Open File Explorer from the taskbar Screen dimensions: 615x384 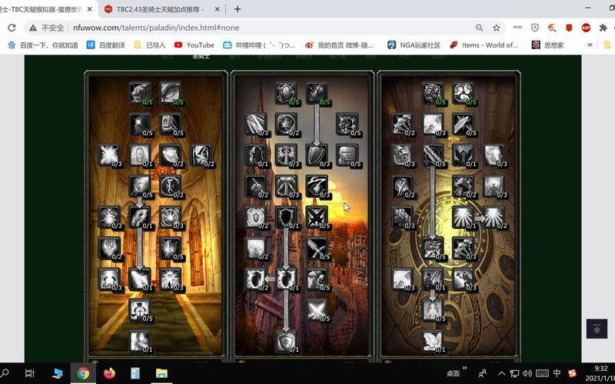(x=161, y=373)
